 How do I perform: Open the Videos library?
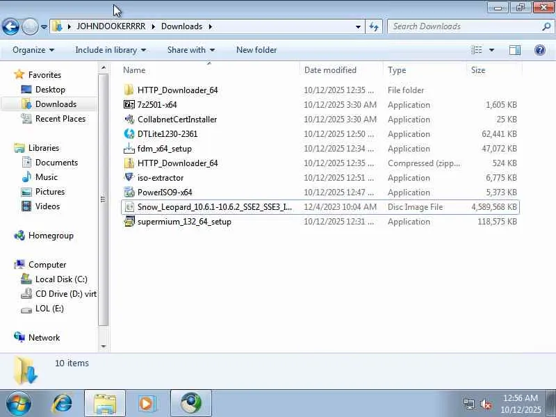pos(47,206)
